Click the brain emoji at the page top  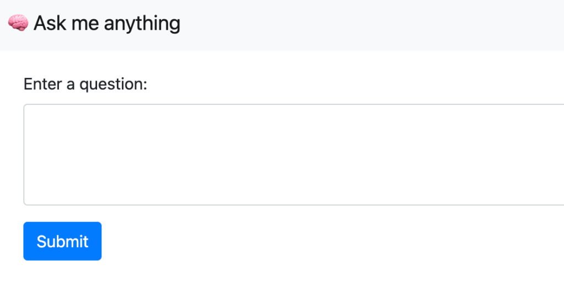[x=18, y=23]
